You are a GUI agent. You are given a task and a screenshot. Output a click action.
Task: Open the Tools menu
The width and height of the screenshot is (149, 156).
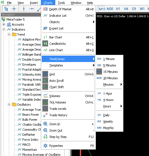(61, 3)
